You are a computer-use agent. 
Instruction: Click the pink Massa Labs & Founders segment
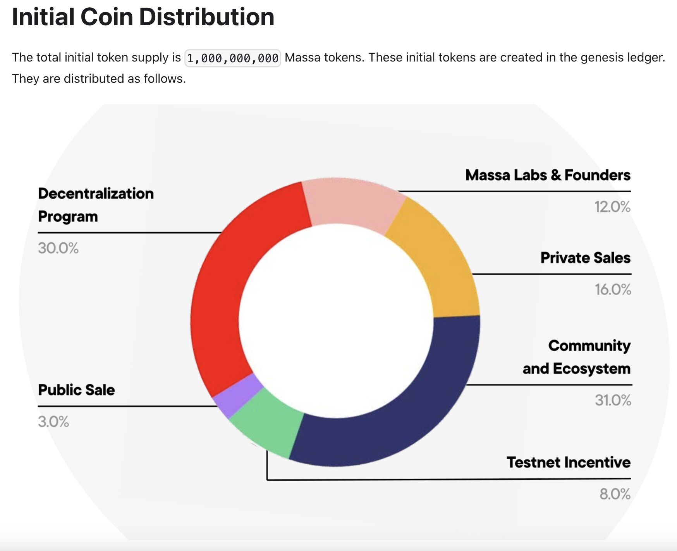pyautogui.click(x=352, y=203)
